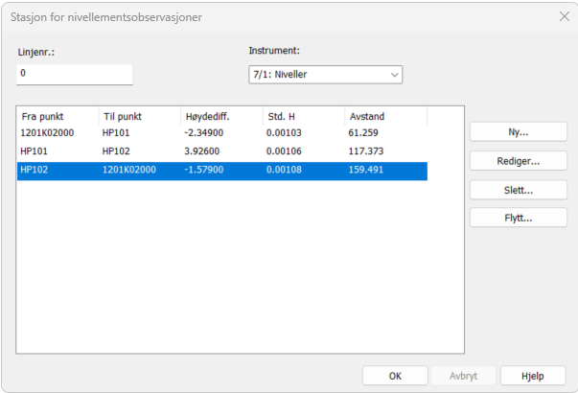This screenshot has width=578, height=393.
Task: Click the Rediger... button
Action: click(518, 160)
